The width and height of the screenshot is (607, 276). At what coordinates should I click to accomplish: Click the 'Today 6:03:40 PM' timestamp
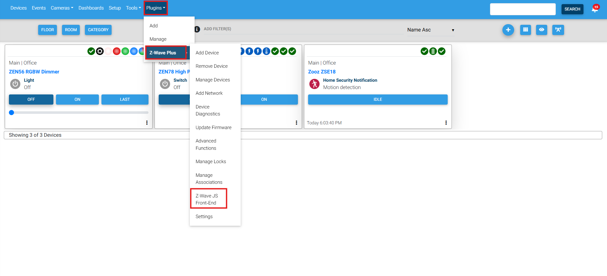(x=324, y=123)
